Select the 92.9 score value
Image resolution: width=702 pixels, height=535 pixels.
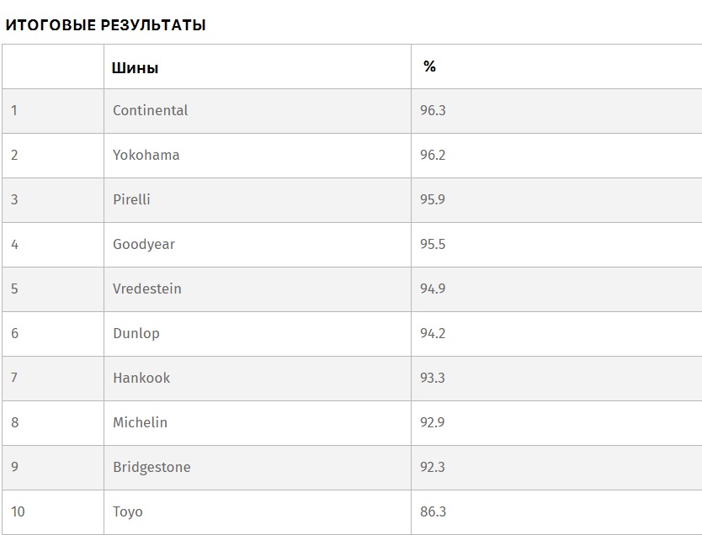pyautogui.click(x=433, y=422)
